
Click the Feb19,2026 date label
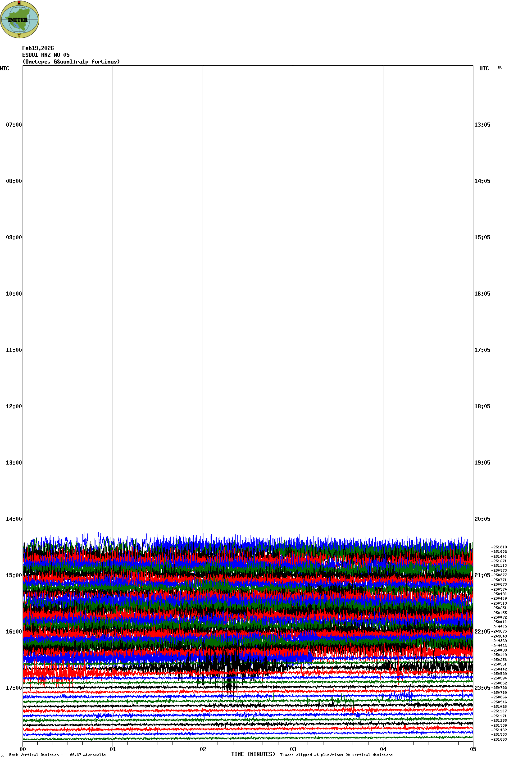pos(38,48)
